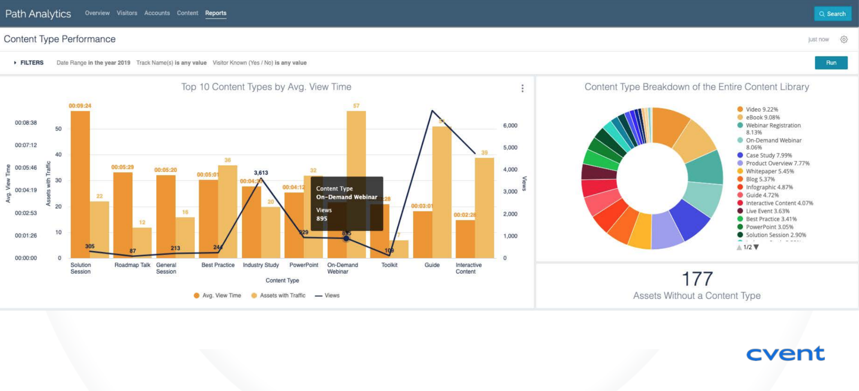Click the Run button
This screenshot has height=391, width=859.
831,63
